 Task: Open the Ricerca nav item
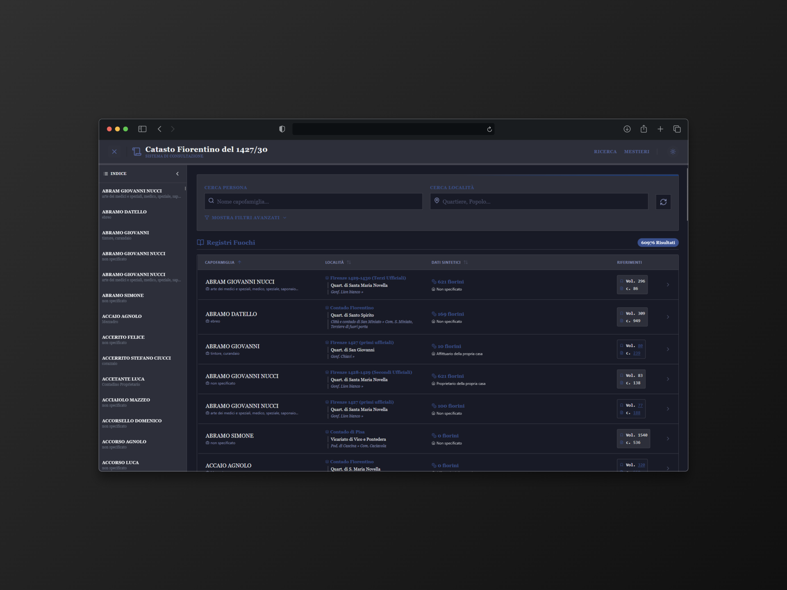click(605, 152)
